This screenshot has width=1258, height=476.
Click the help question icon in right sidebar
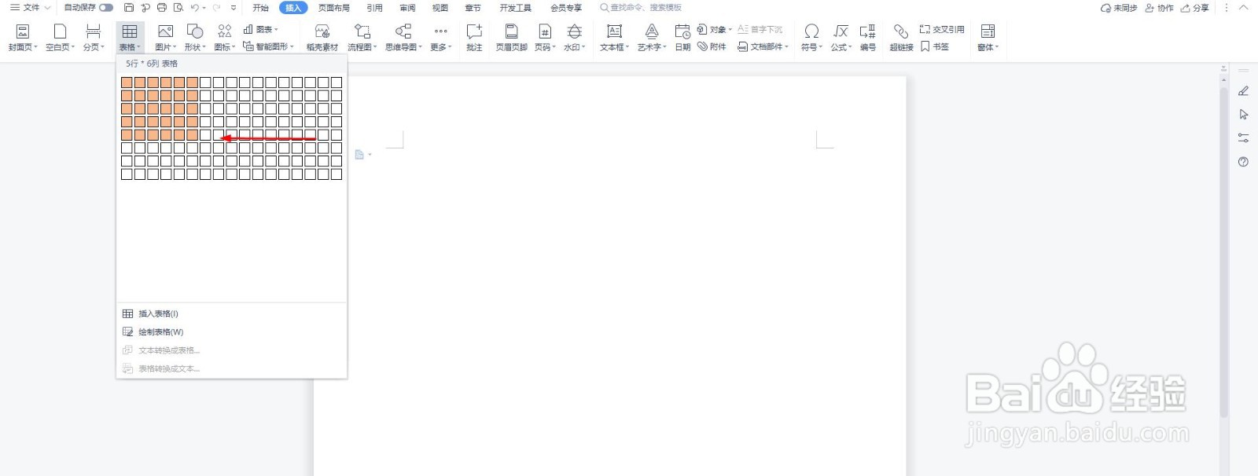(x=1243, y=162)
